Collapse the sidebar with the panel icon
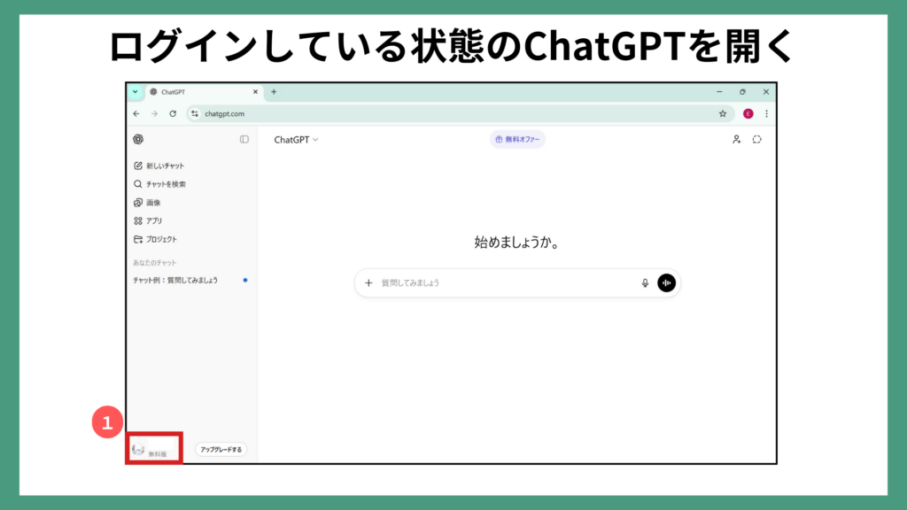 (244, 140)
